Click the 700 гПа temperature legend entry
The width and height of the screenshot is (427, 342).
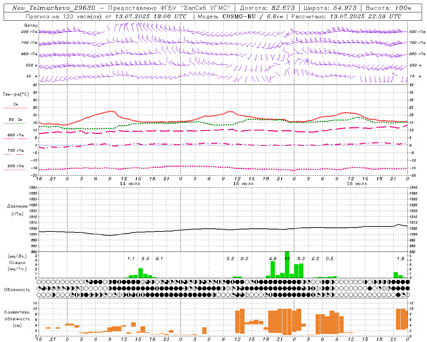coord(15,151)
